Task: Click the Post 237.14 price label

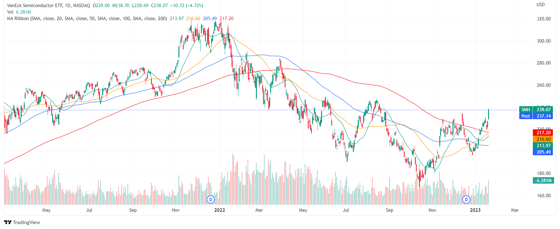Action: (x=536, y=116)
